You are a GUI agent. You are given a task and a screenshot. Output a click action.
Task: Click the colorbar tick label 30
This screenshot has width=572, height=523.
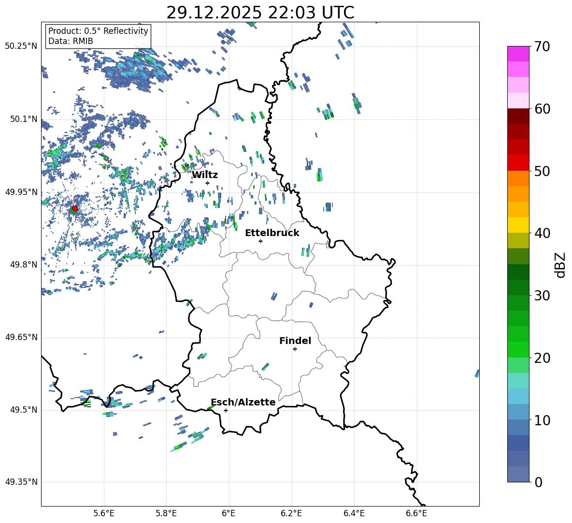pyautogui.click(x=543, y=296)
